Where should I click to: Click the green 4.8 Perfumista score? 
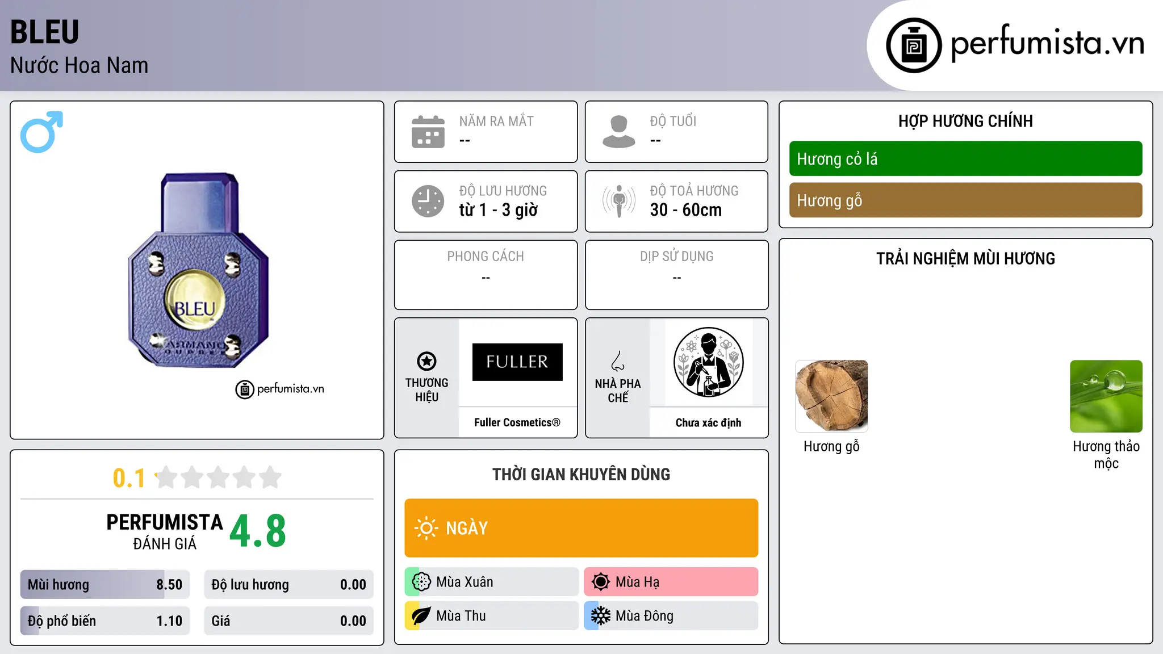(258, 531)
